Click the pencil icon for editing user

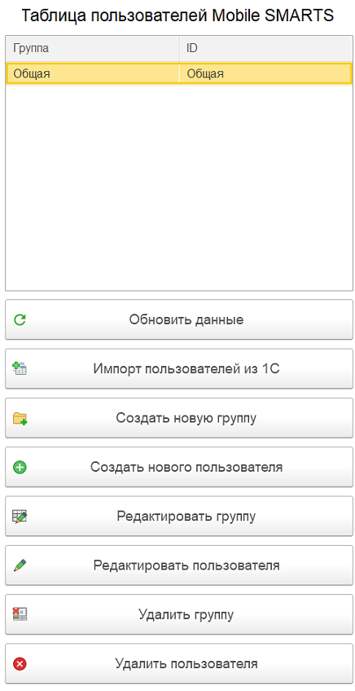coord(20,566)
